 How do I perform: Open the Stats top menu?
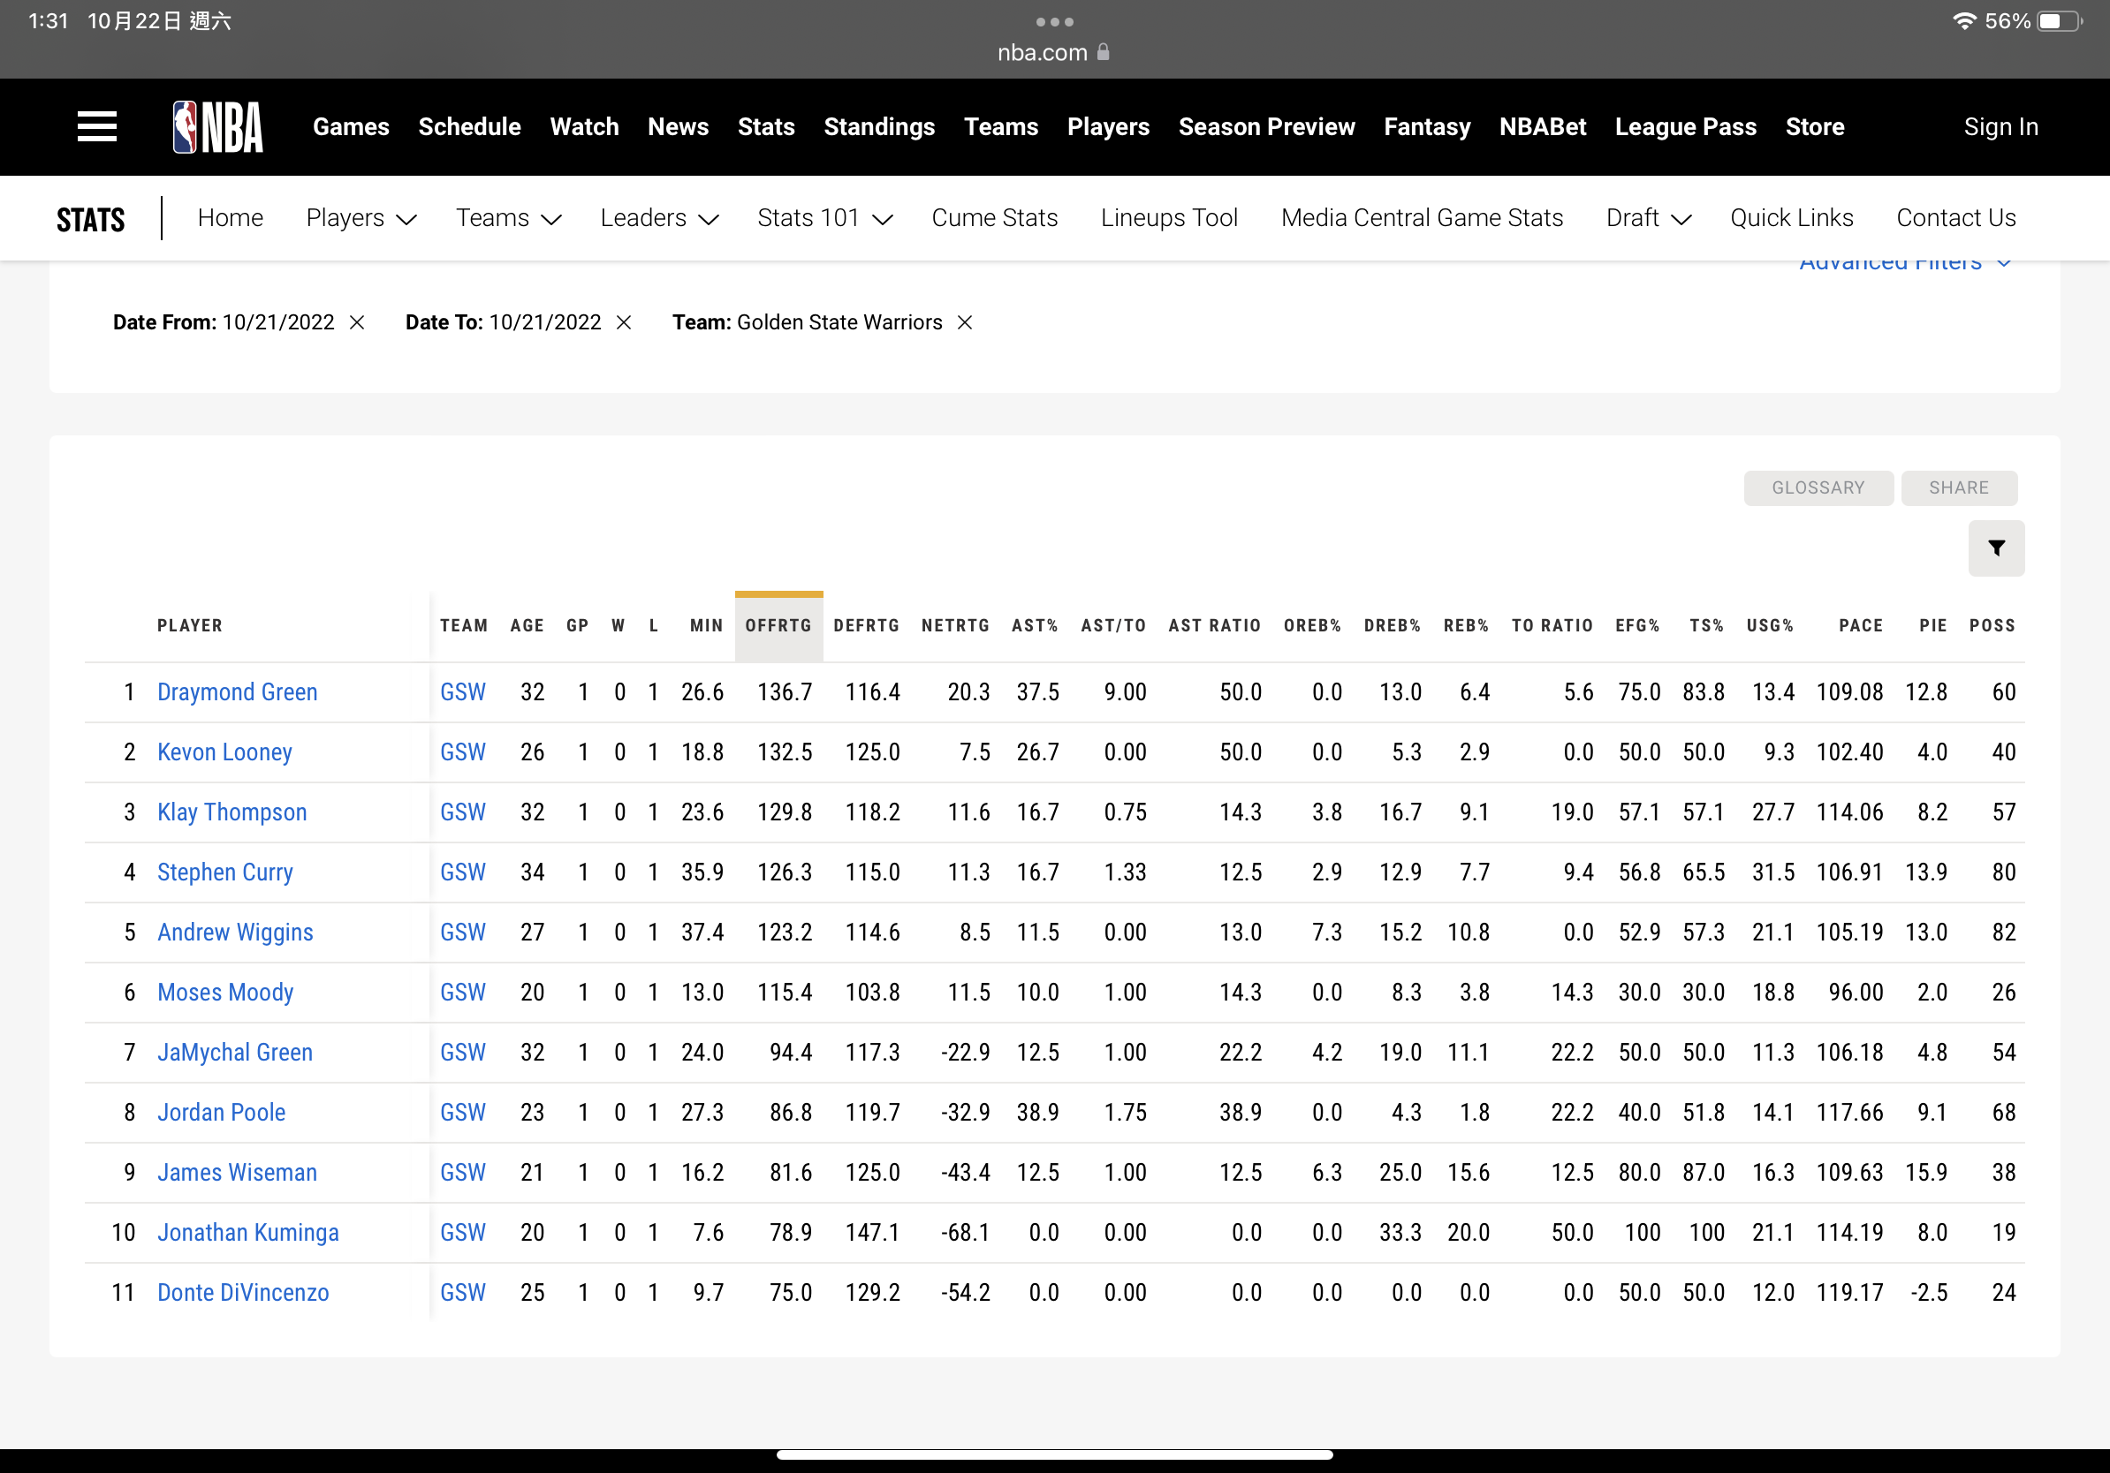coord(766,127)
